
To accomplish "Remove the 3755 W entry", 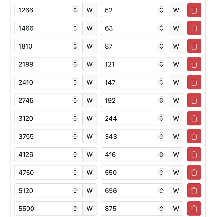I will coord(194,136).
